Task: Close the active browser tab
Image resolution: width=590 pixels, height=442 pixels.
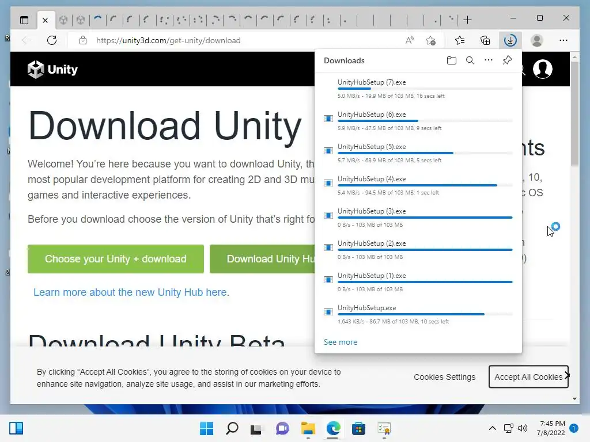Action: click(45, 20)
